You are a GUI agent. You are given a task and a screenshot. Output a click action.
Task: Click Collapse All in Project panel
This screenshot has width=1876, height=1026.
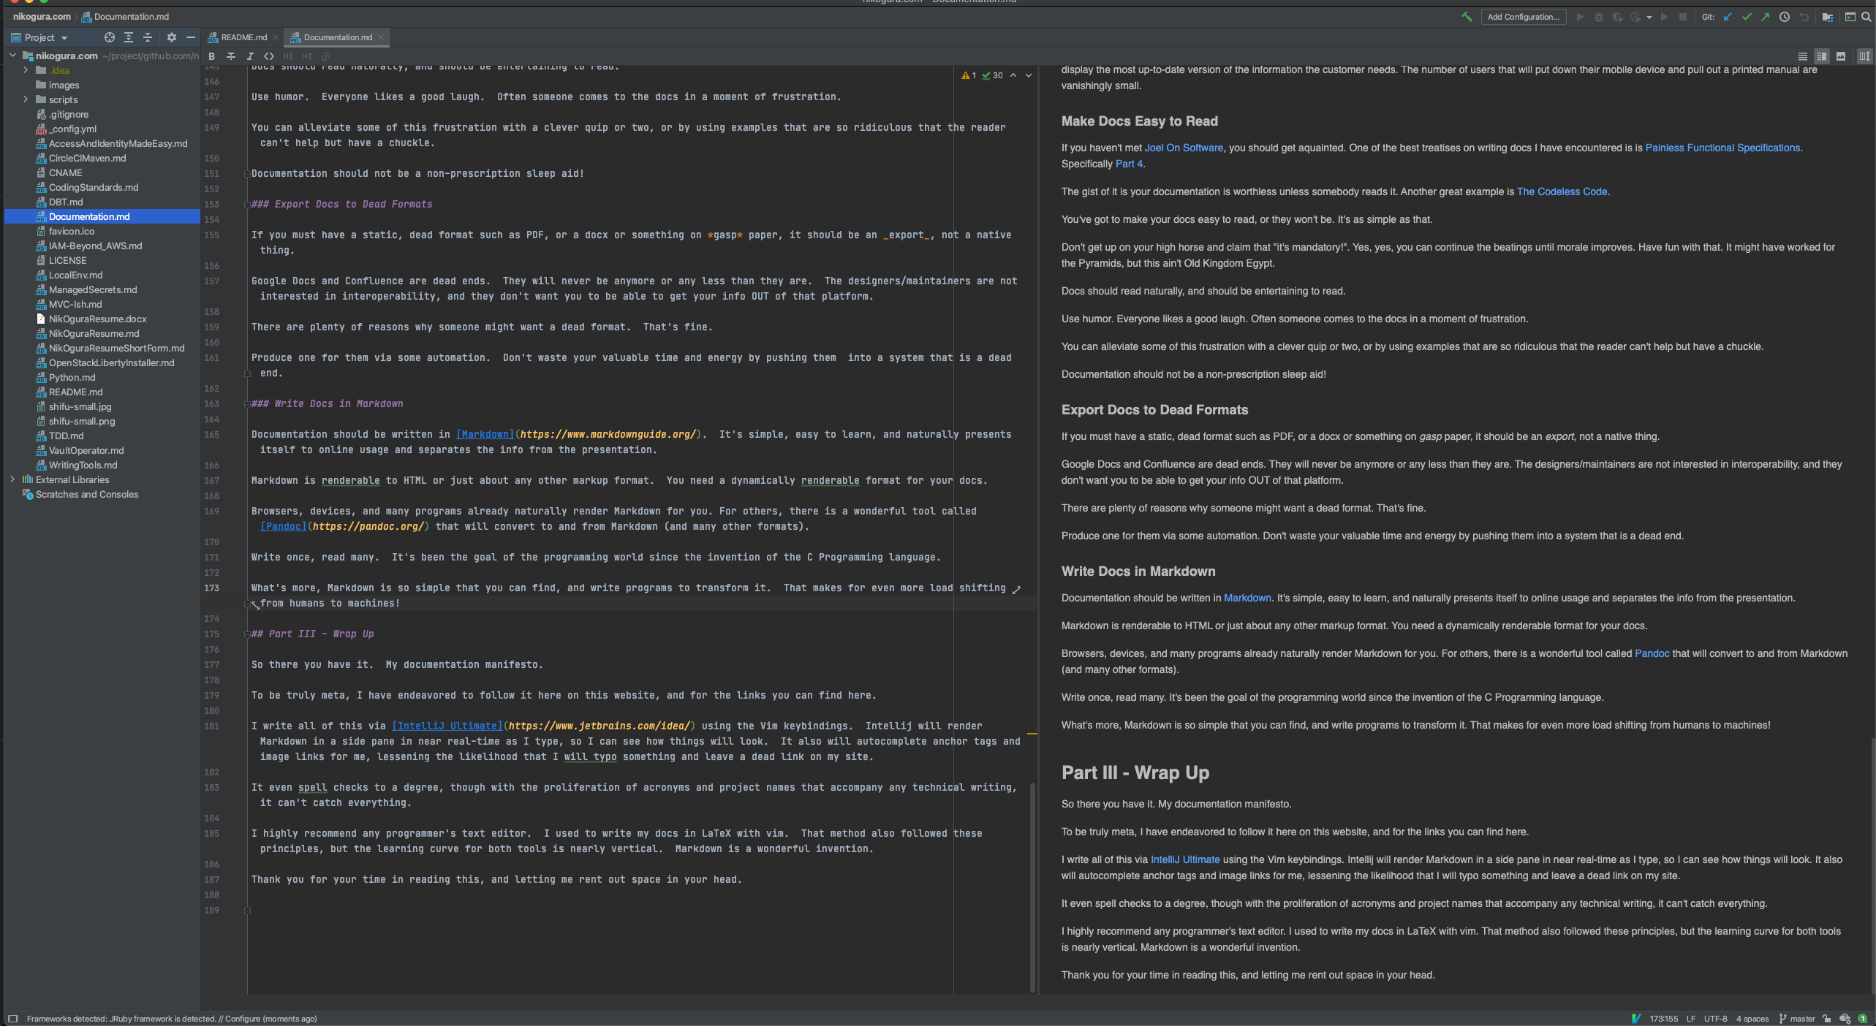coord(148,37)
